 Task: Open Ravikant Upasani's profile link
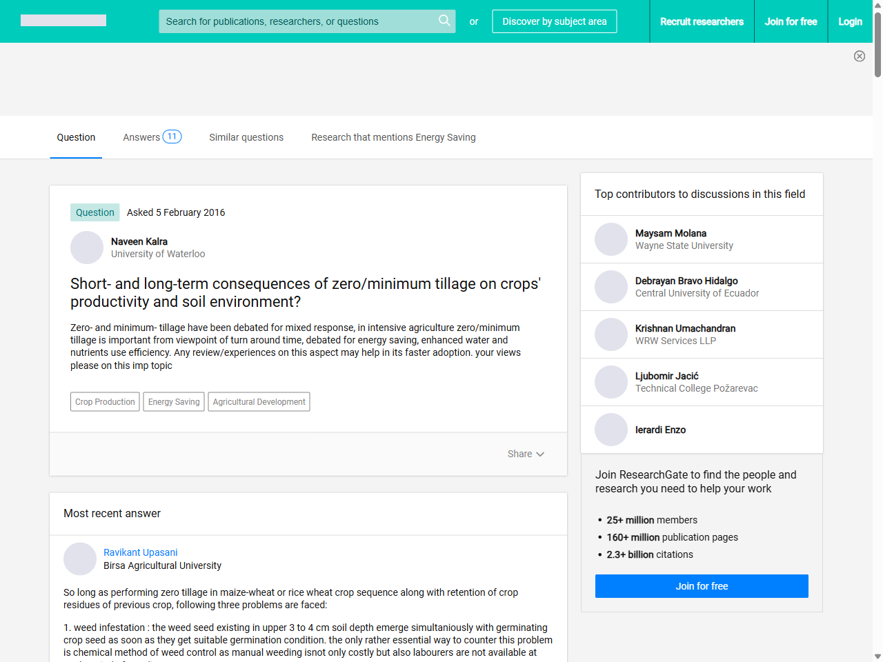coord(141,552)
